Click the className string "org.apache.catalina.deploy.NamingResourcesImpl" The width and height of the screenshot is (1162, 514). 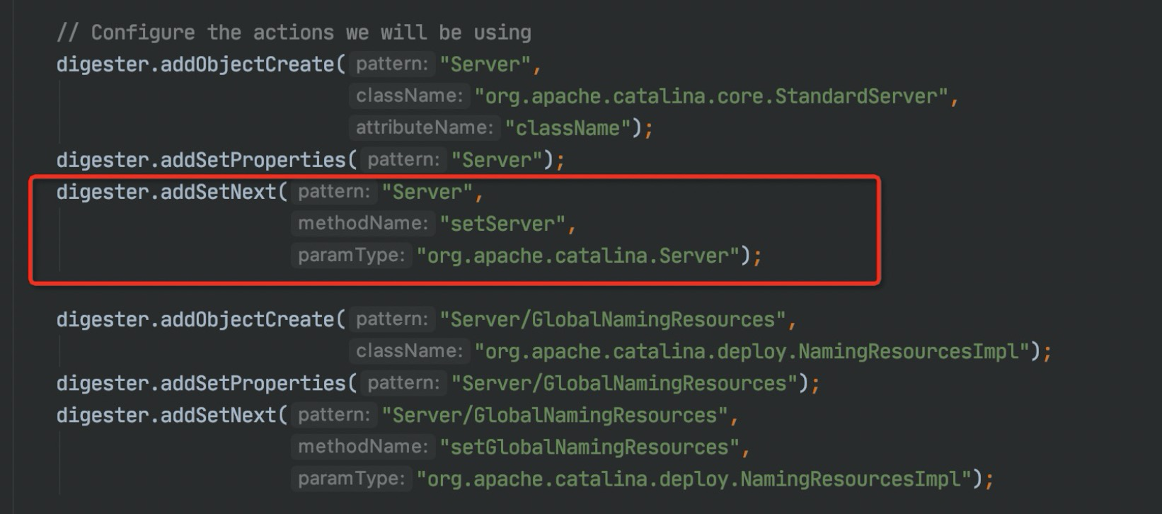point(752,351)
